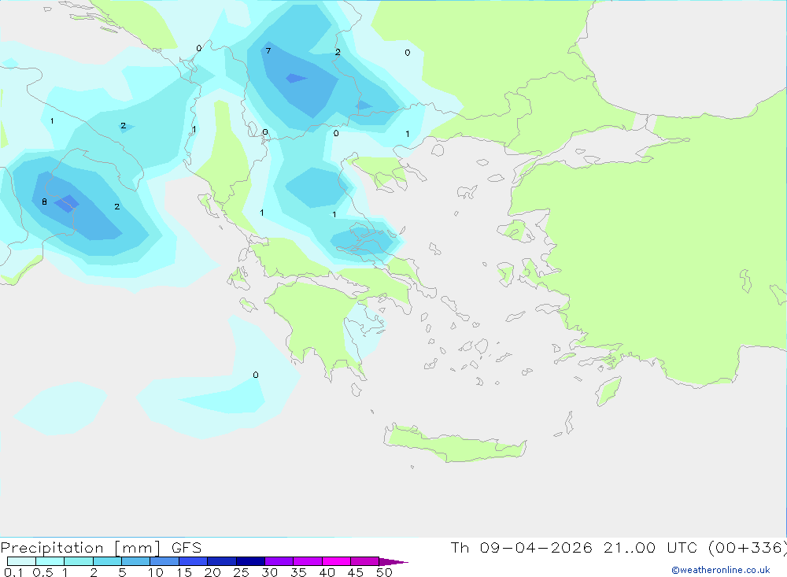Click the 'Precipitation [mm]' title text
Screen dimensions: 787x577
click(x=81, y=547)
